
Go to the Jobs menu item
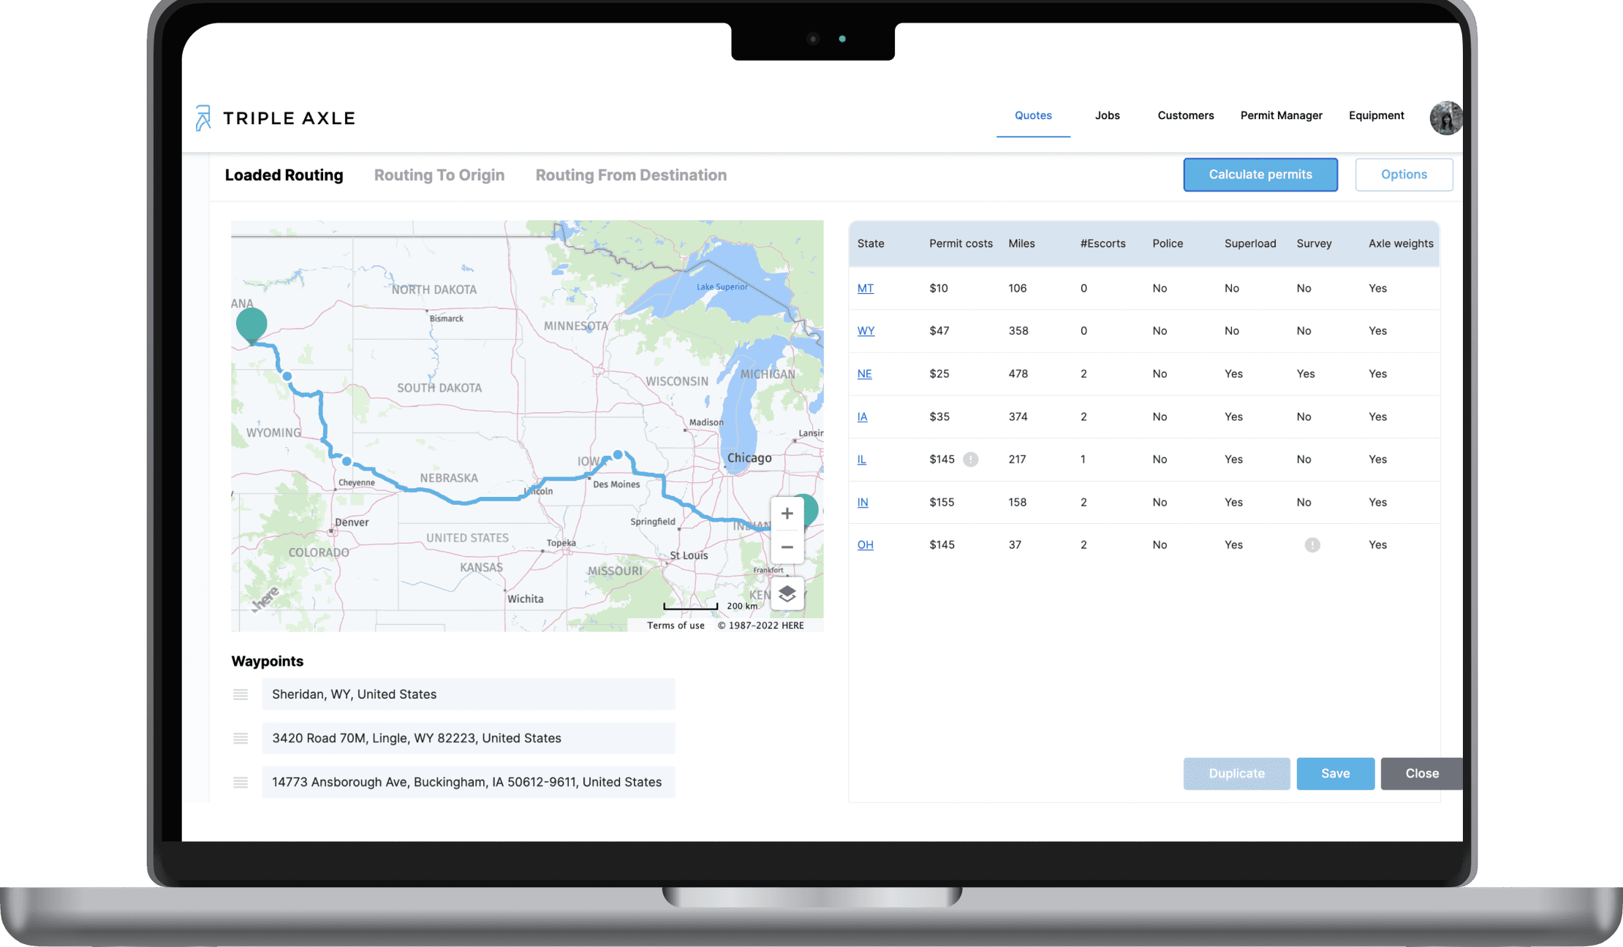click(x=1107, y=115)
